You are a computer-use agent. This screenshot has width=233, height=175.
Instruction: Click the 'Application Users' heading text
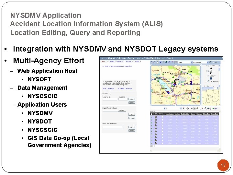click(42, 105)
